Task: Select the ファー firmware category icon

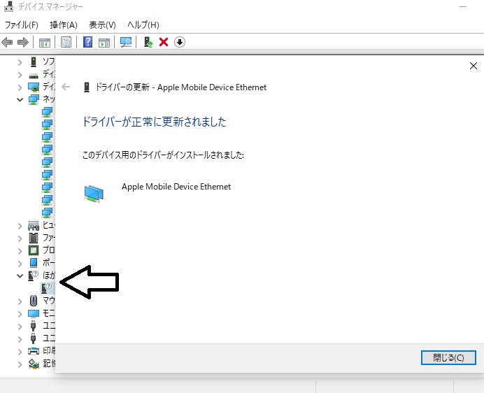Action: 34,238
